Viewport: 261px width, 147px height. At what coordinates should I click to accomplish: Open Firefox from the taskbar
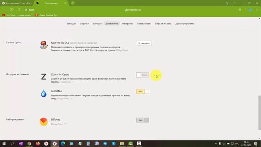[38, 143]
